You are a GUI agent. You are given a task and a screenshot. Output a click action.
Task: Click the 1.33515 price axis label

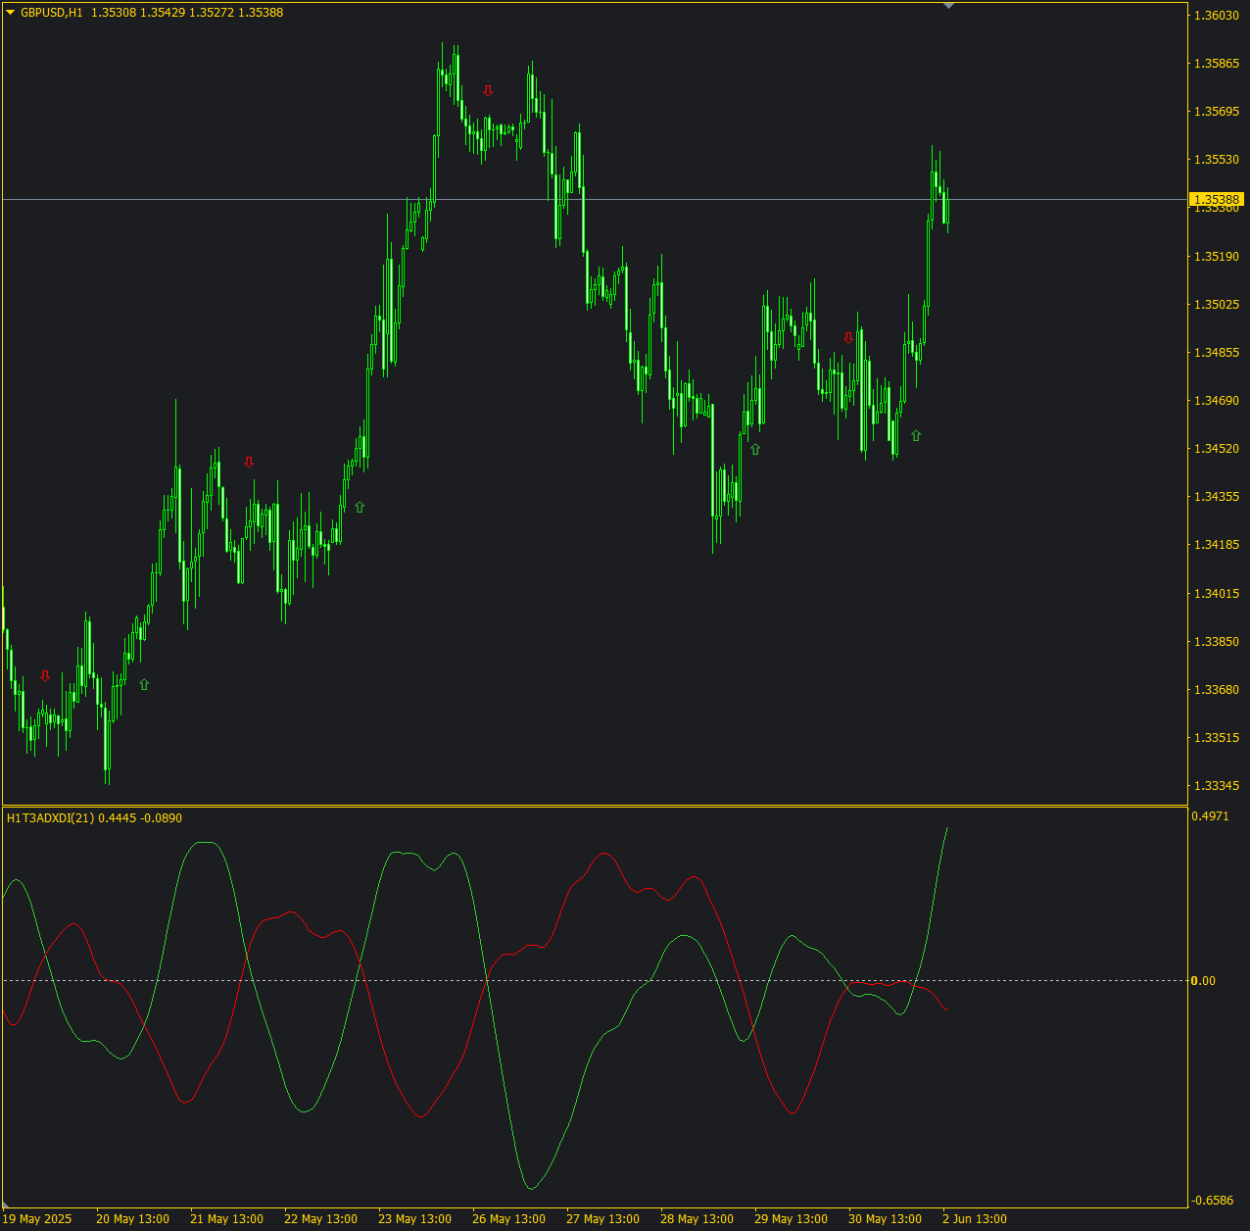coord(1216,737)
